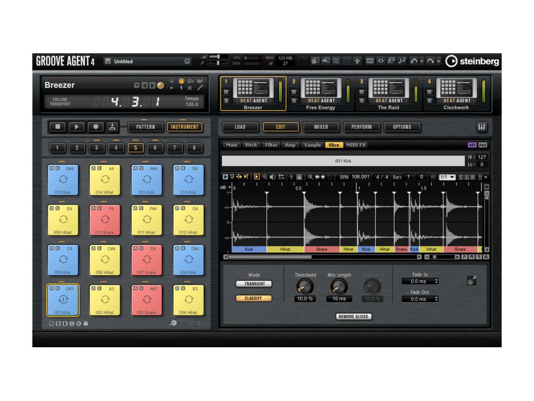The height and width of the screenshot is (401, 534).
Task: Click the speaker audition icon in slice toolbar
Action: 273,177
